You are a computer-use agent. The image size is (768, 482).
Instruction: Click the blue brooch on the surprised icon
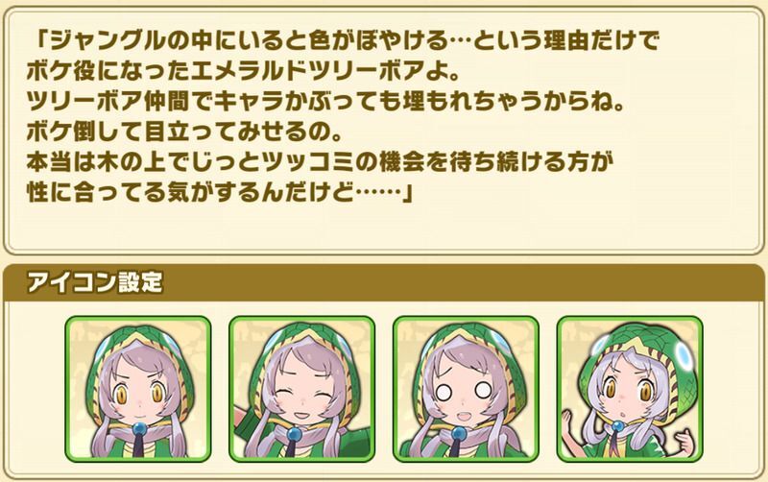(459, 434)
